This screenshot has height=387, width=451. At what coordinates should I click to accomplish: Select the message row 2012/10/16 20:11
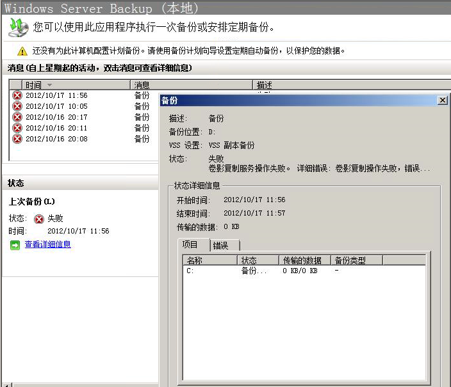coord(83,128)
